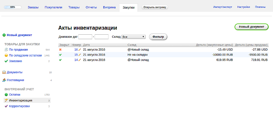
Task: Open the Импорт/экспорт link
Action: tap(223, 7)
